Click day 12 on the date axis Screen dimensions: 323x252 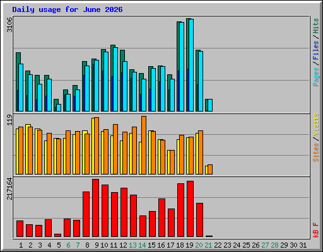[x=123, y=245]
